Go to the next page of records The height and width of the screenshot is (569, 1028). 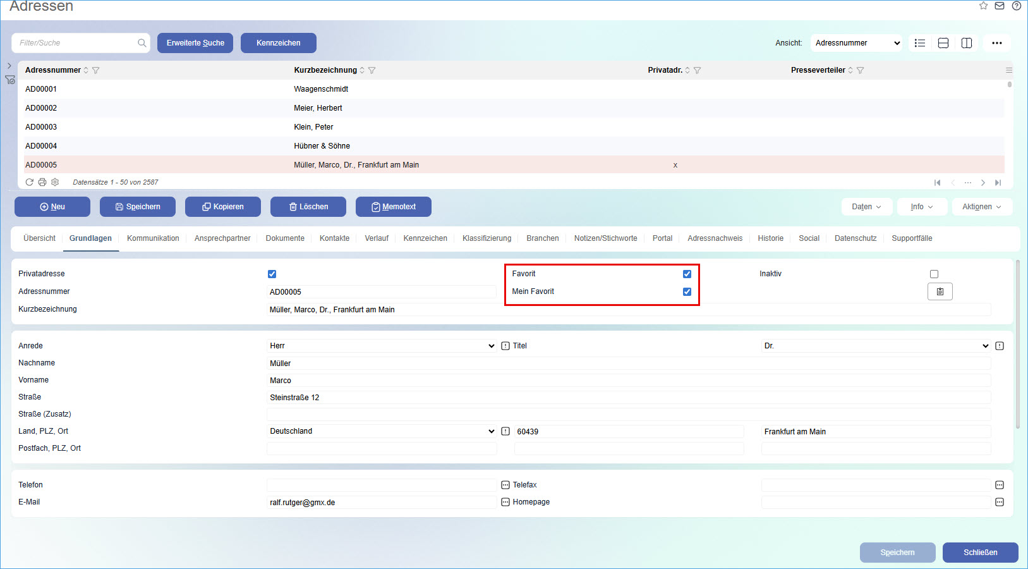tap(983, 183)
